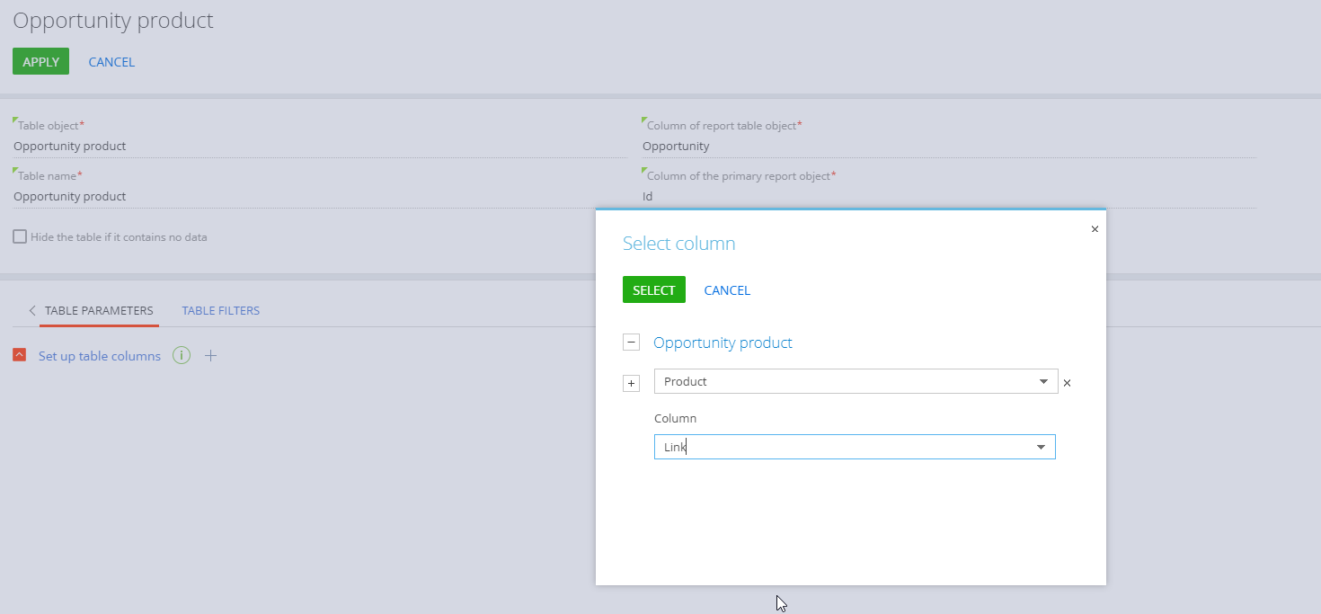Remove the Product row with x icon
Viewport: 1321px width, 614px height.
pos(1068,383)
